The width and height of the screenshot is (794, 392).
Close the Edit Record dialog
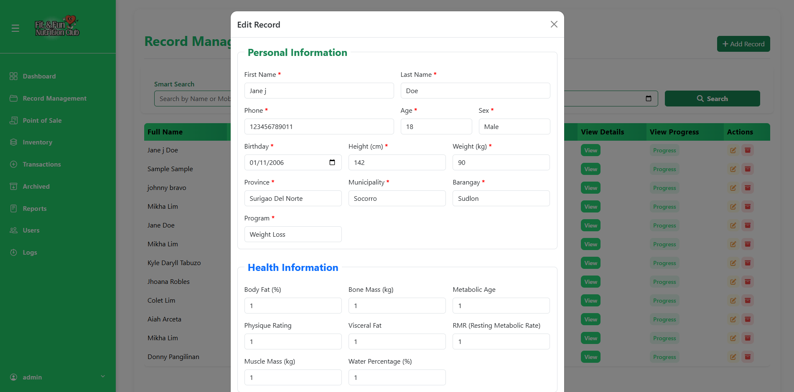tap(554, 24)
